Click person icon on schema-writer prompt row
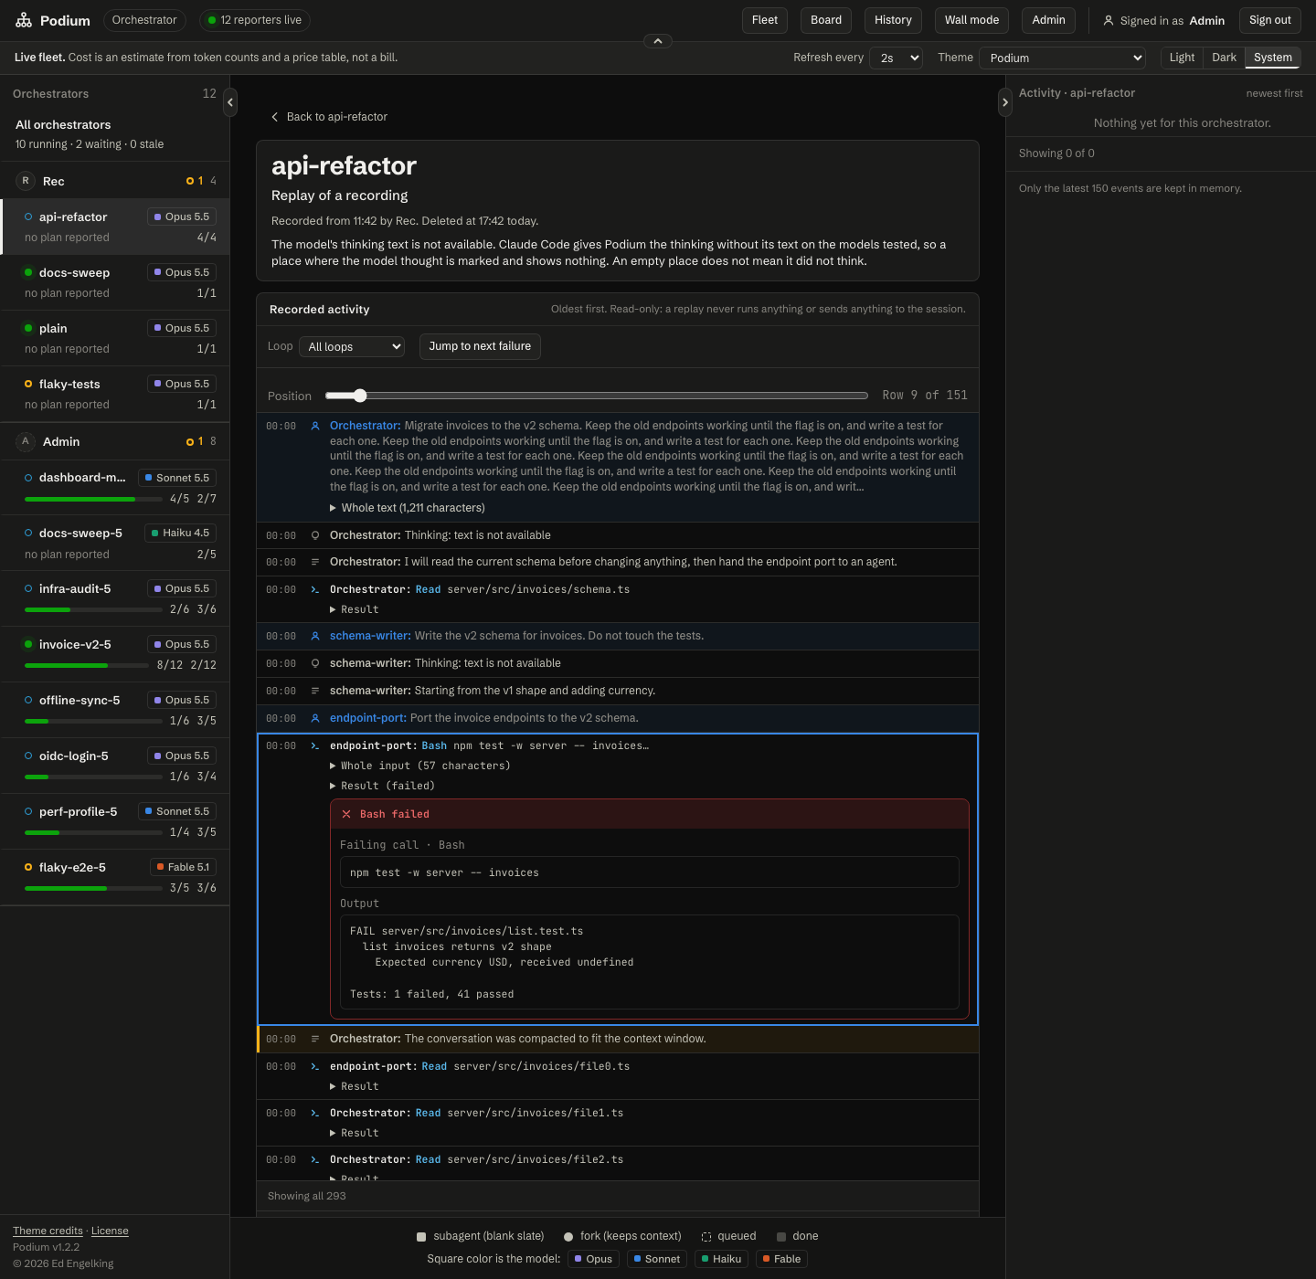The image size is (1316, 1279). pyautogui.click(x=315, y=636)
